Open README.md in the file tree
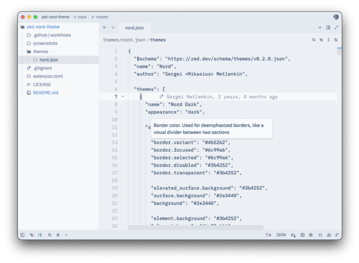This screenshot has height=263, width=359. (58, 93)
